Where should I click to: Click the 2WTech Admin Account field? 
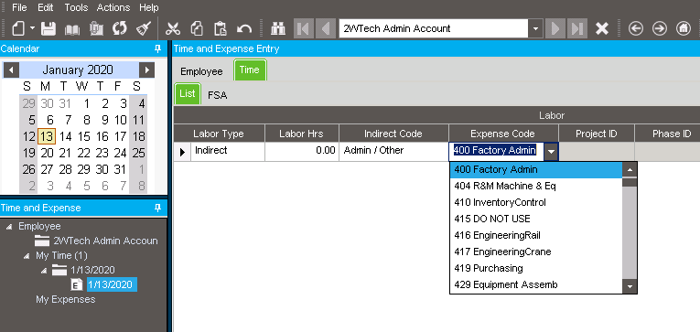point(434,28)
